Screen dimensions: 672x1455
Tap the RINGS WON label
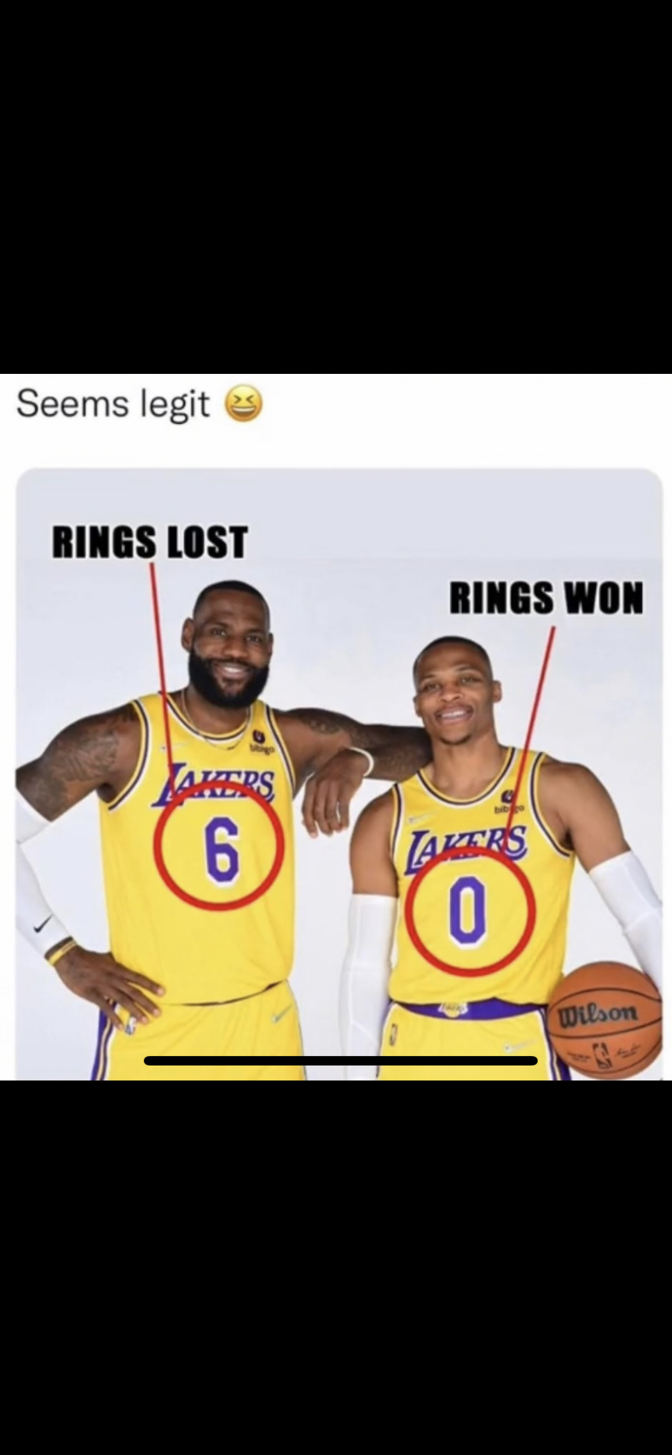[x=547, y=598]
